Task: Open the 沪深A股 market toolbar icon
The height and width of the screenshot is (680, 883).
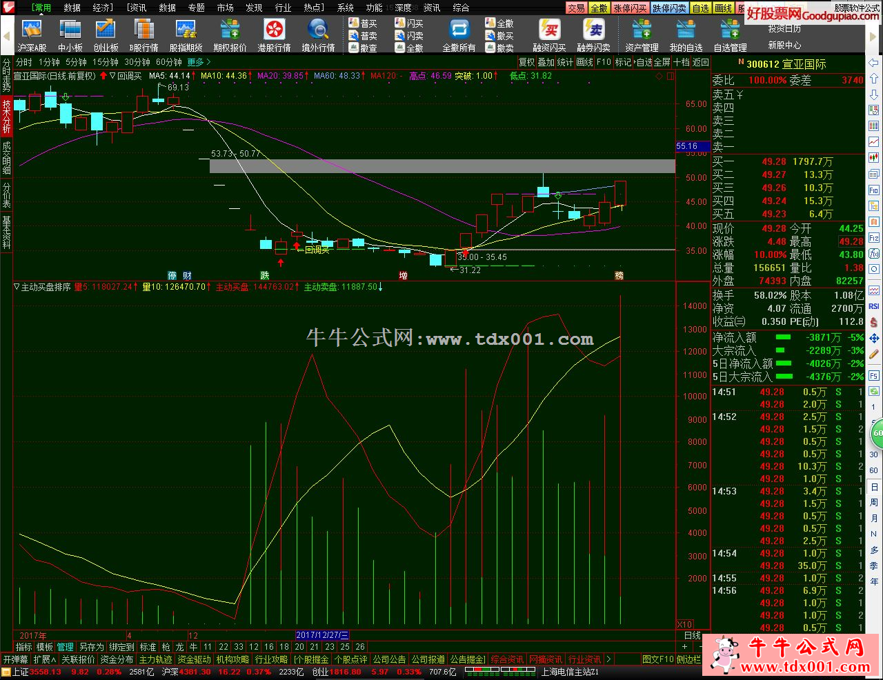Action: click(32, 36)
